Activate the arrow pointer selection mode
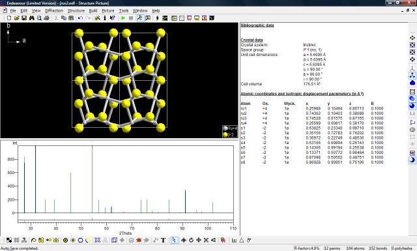Viewport: 417px width, 251px height. coord(174,240)
